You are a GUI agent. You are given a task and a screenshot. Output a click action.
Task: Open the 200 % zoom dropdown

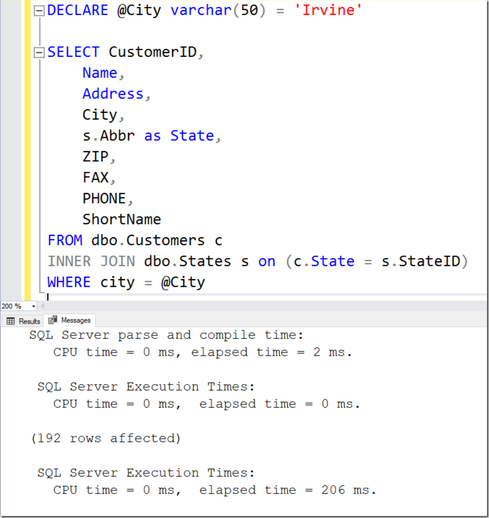(x=33, y=307)
